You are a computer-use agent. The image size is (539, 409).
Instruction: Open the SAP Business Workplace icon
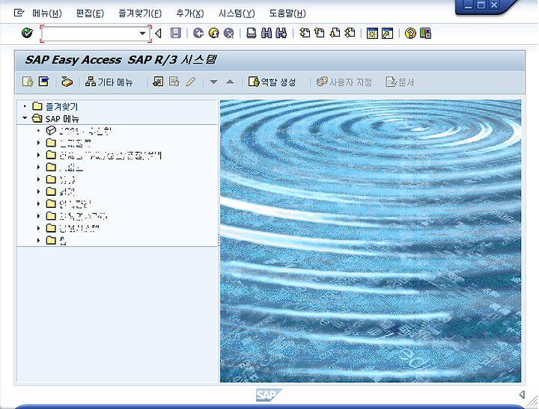(67, 82)
